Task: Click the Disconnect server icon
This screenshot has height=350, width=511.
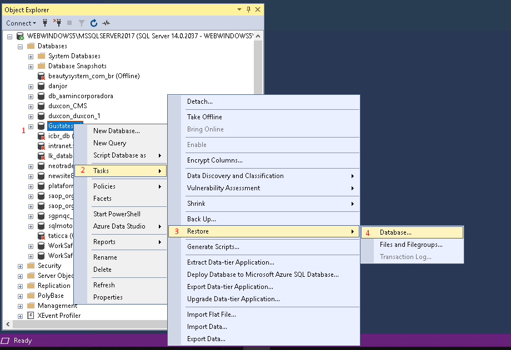Action: point(57,23)
